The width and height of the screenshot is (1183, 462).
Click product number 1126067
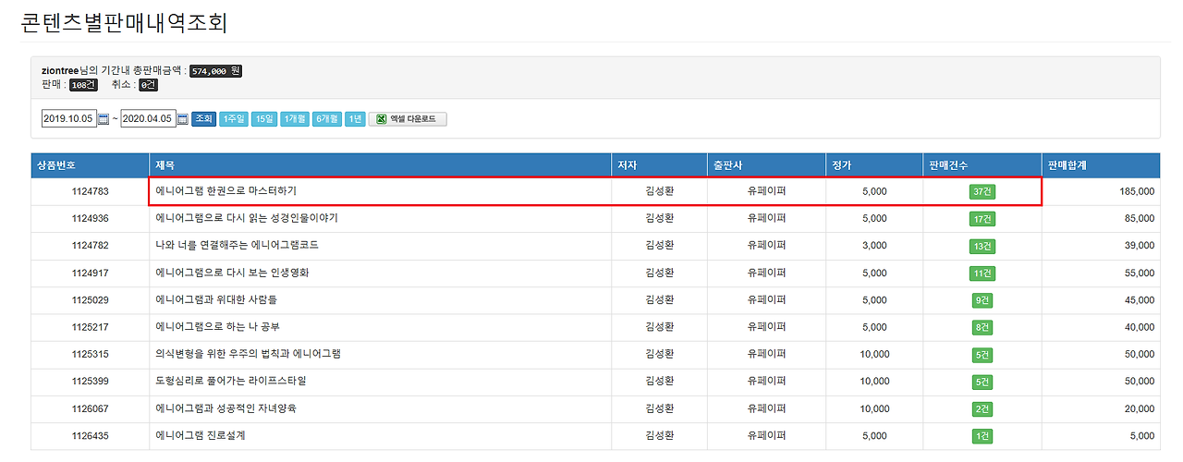point(90,408)
